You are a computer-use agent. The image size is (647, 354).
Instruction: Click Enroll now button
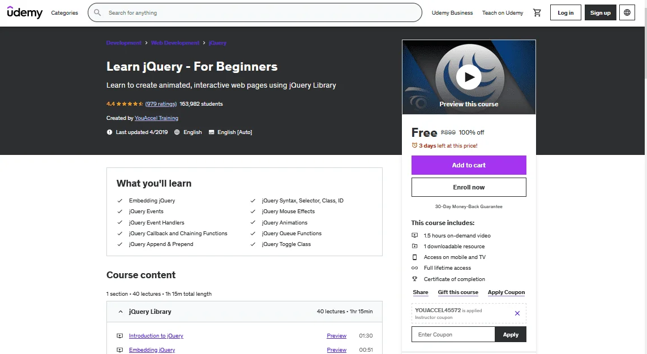point(469,187)
